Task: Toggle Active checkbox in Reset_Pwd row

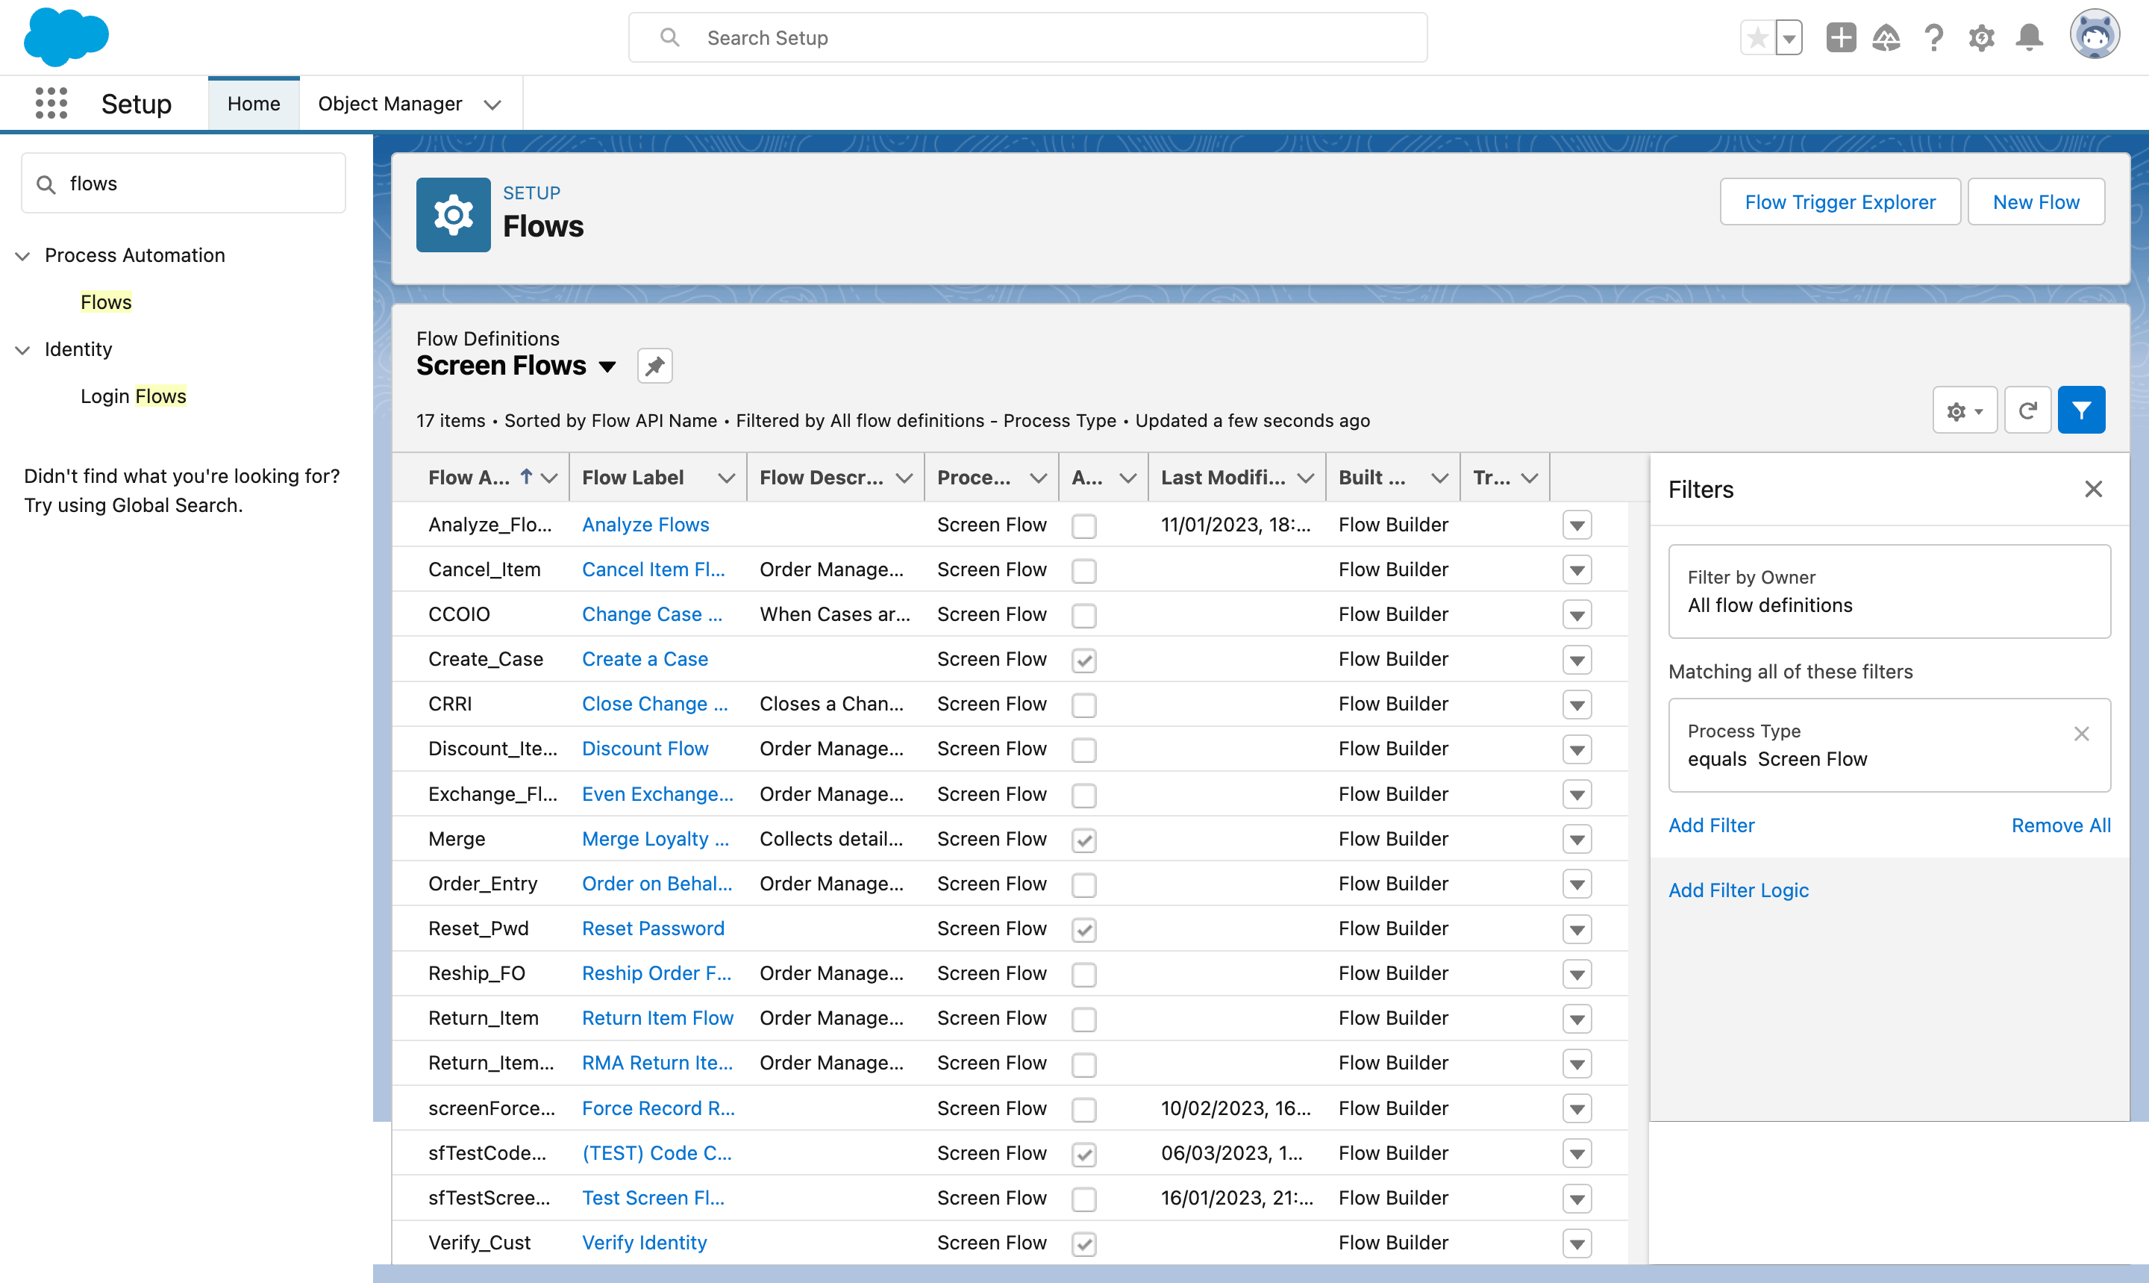Action: coord(1083,929)
